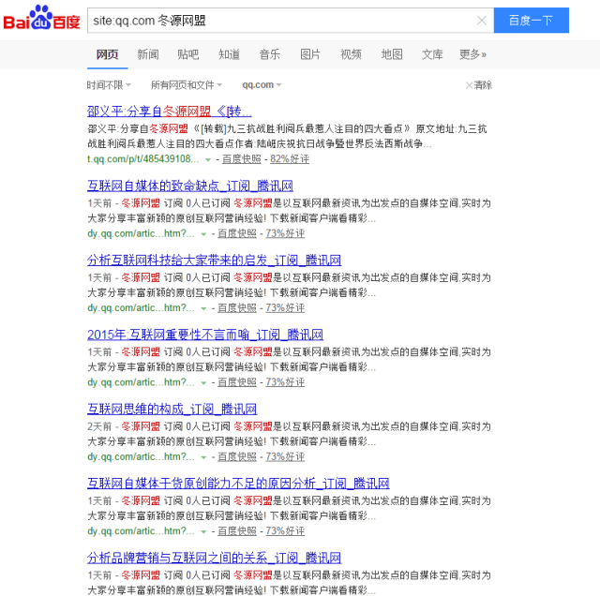Screen dimensions: 600x596
Task: Open the 互联网思维的构成 result link
Action: (x=172, y=409)
